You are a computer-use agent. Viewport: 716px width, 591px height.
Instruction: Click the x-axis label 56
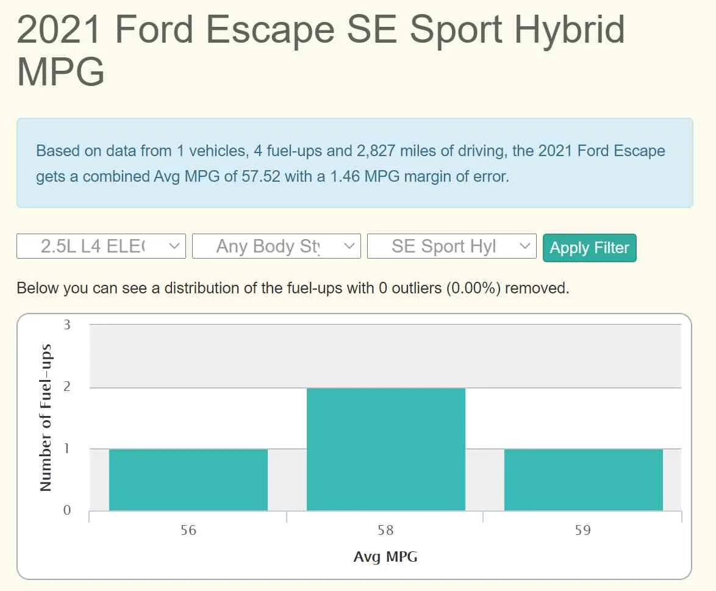click(x=188, y=530)
